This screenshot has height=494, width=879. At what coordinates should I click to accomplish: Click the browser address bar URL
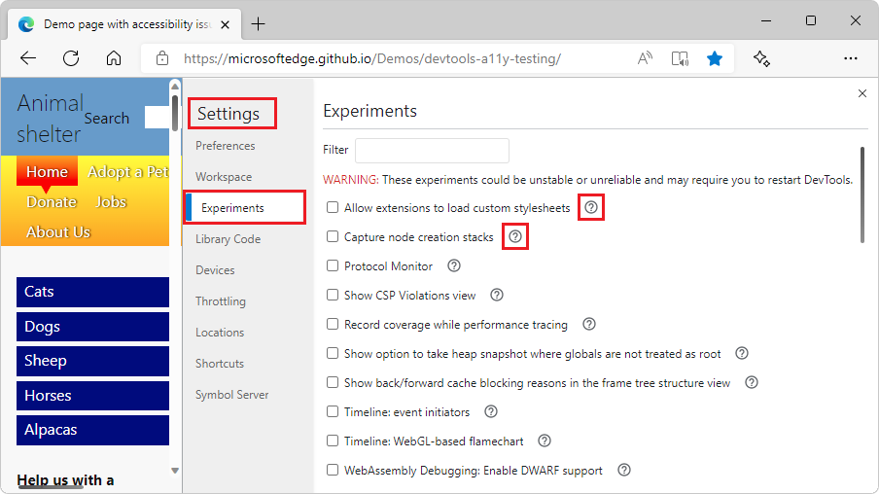pos(372,58)
